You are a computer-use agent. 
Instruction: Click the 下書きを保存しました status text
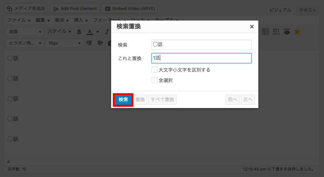(x=279, y=169)
